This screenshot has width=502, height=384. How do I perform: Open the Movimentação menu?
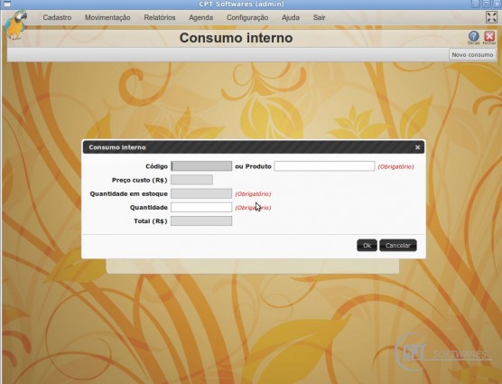pos(107,17)
